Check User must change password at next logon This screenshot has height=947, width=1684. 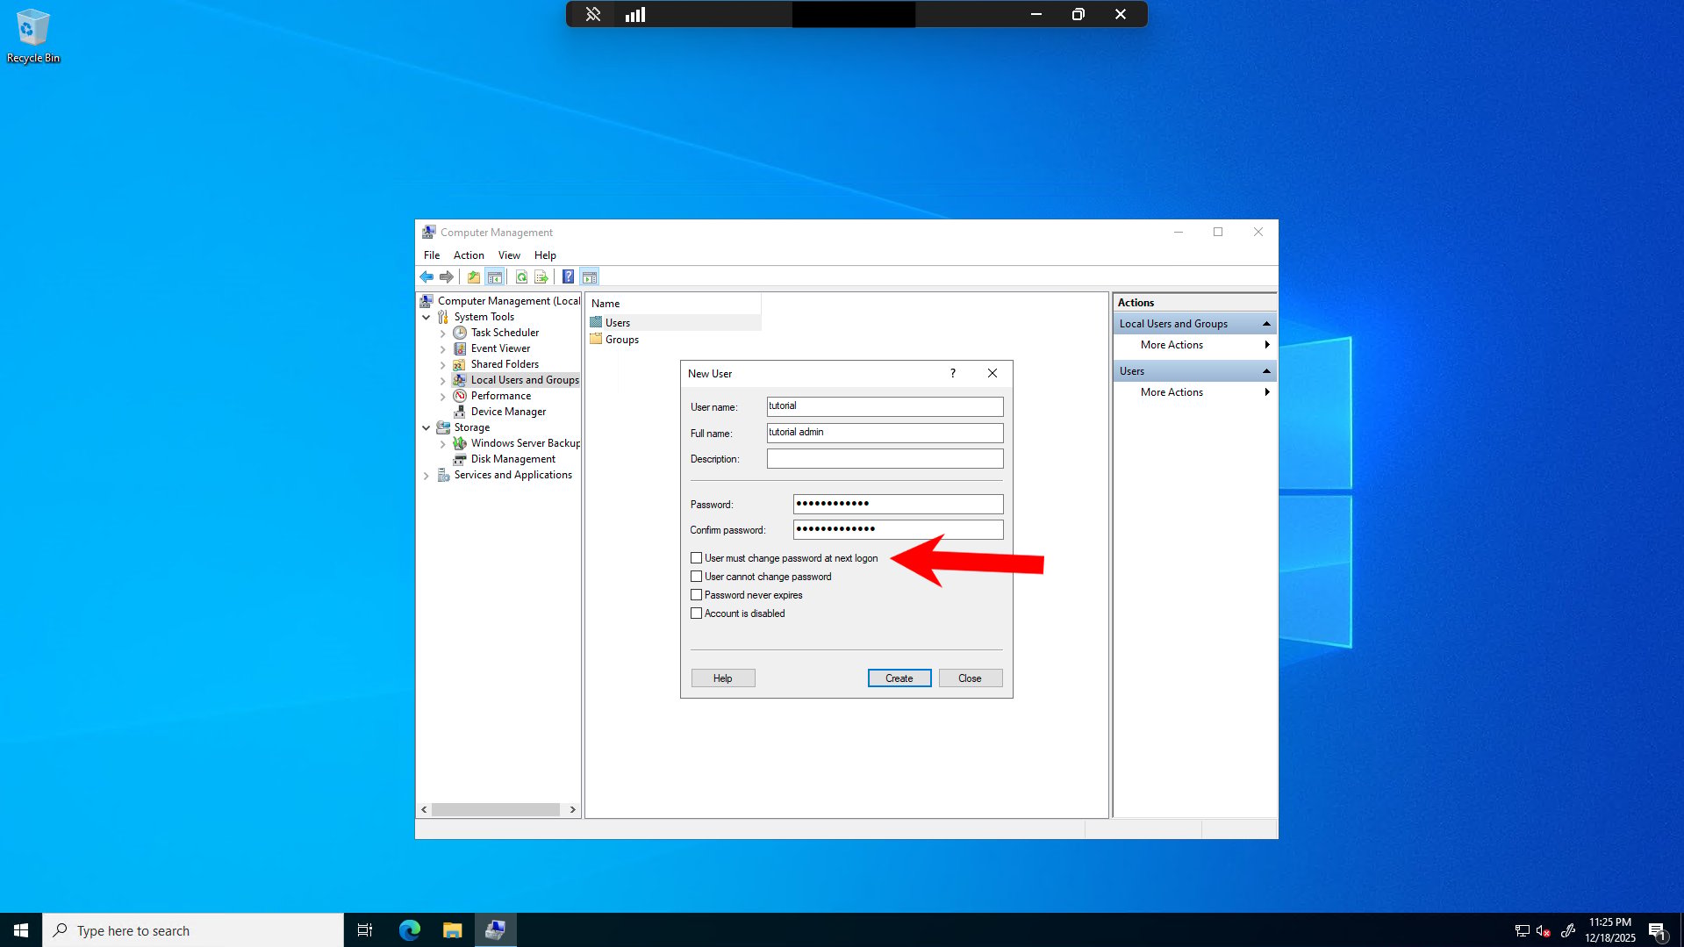(697, 558)
